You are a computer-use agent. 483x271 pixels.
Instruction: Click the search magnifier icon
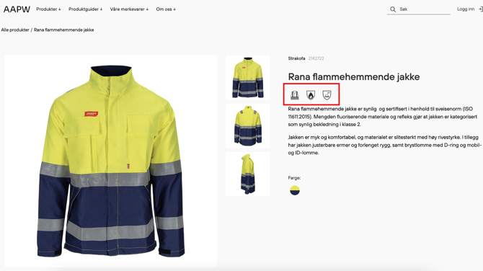click(x=393, y=9)
